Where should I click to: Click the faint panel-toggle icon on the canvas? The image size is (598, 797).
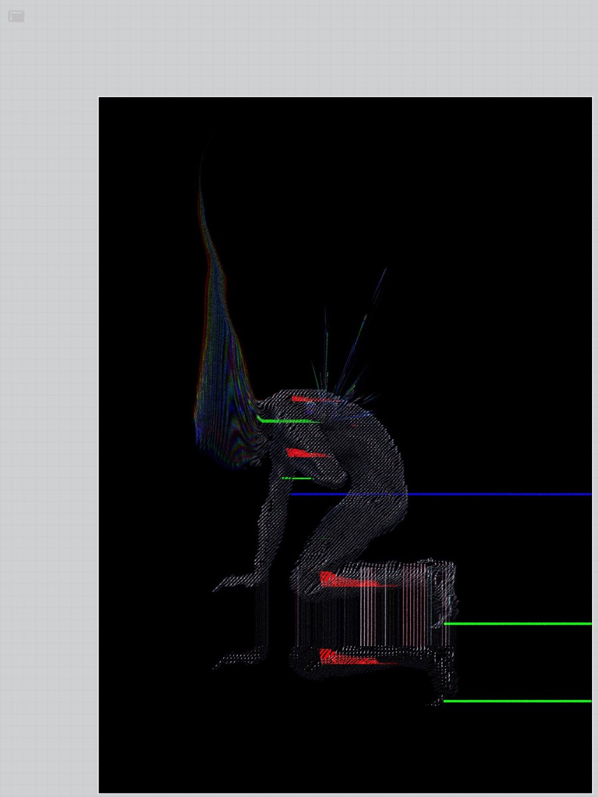coord(16,16)
